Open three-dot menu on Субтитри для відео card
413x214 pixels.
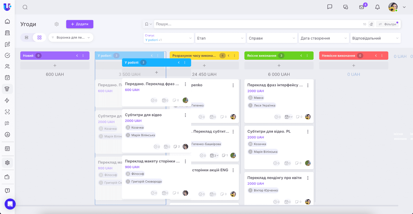click(185, 115)
